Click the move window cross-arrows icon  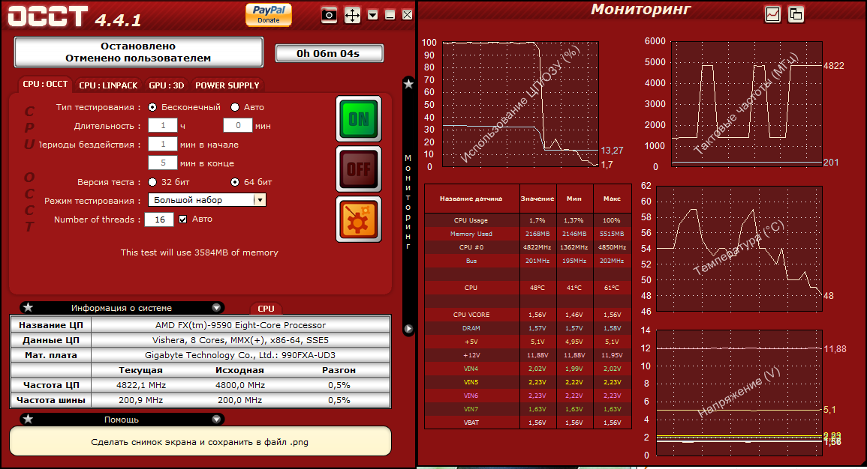pyautogui.click(x=352, y=15)
